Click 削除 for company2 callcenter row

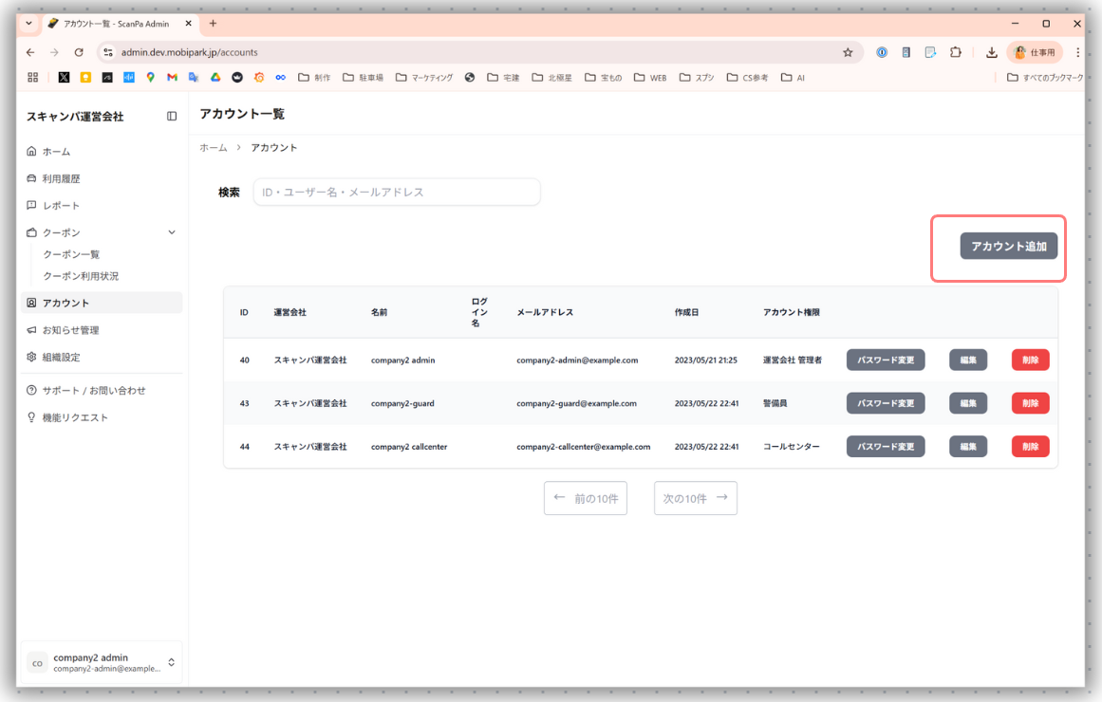point(1030,447)
